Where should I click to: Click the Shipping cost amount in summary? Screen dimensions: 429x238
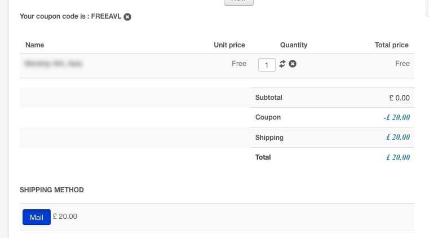tap(397, 137)
